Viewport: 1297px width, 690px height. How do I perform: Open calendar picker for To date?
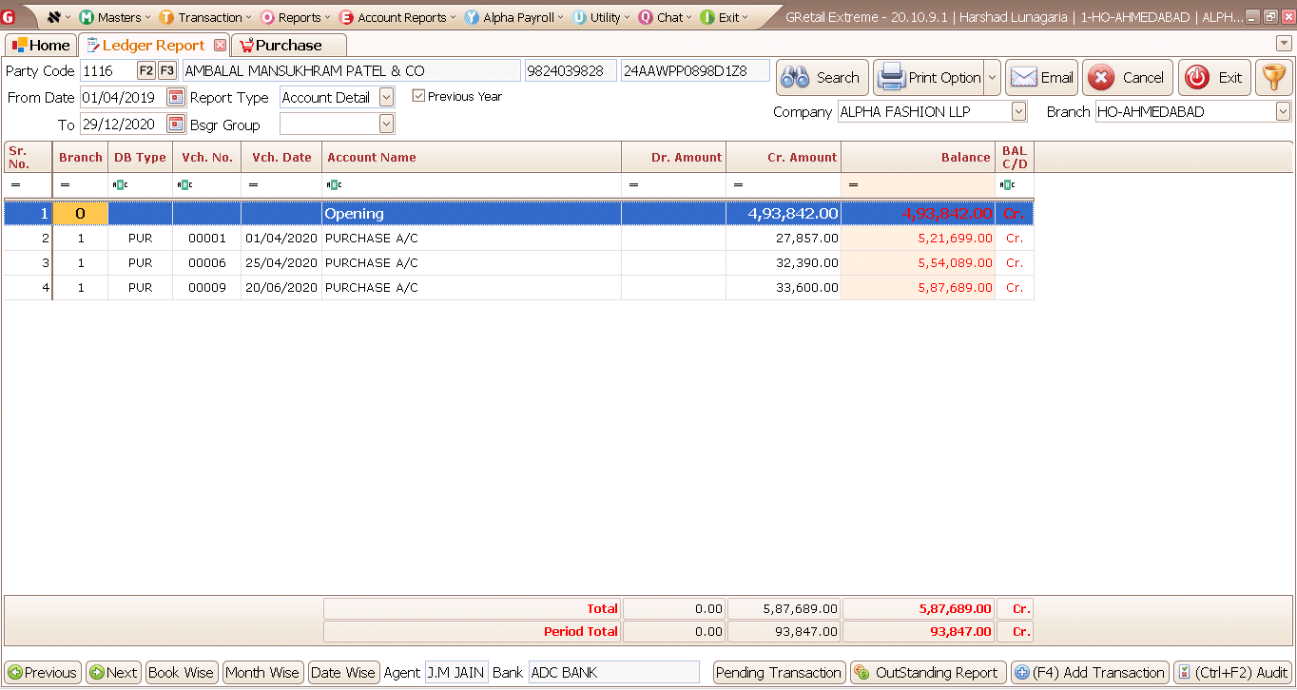coord(176,124)
